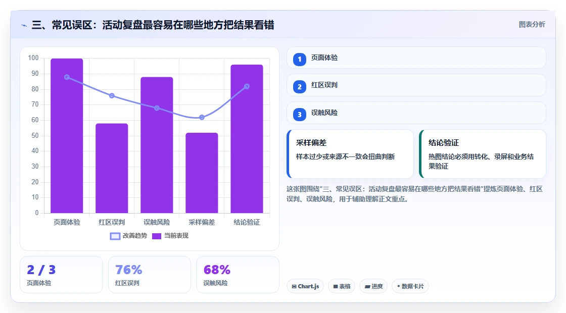The width and height of the screenshot is (566, 313).
Task: Click trend line point above 采样偏差
Action: tap(202, 117)
